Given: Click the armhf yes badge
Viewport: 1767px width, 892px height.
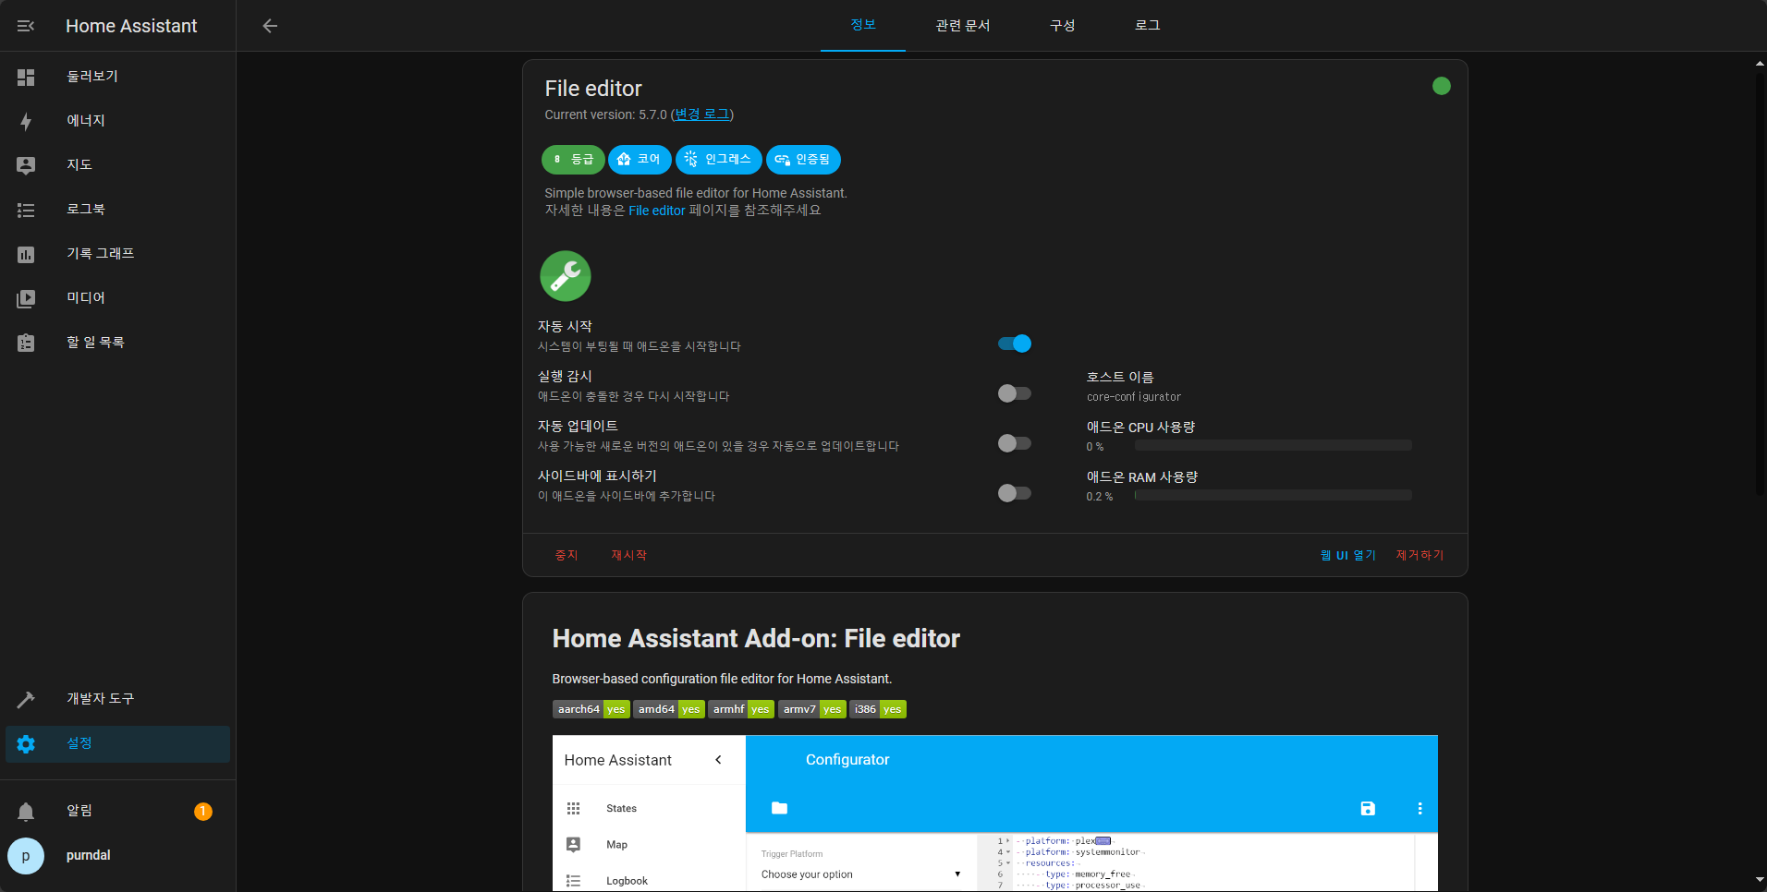Looking at the screenshot, I should tap(741, 709).
